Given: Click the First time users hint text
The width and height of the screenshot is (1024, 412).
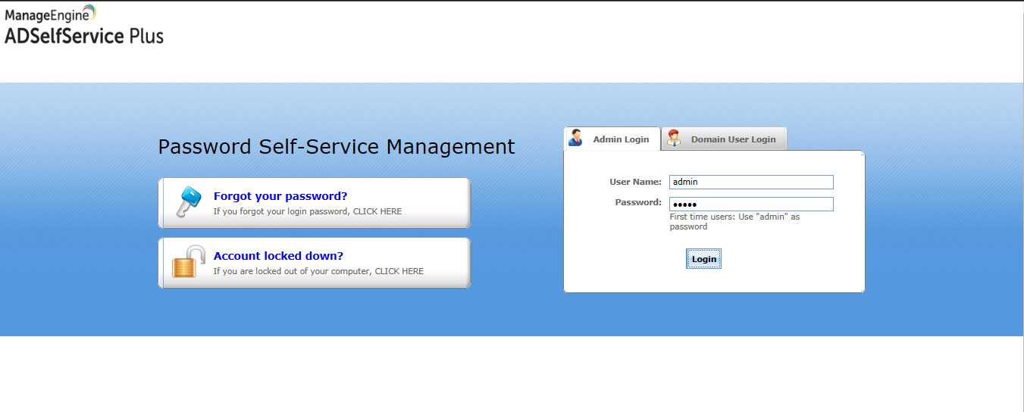Looking at the screenshot, I should 734,221.
